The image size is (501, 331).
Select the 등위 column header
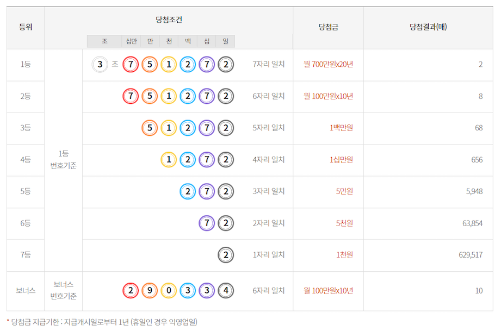pos(26,27)
